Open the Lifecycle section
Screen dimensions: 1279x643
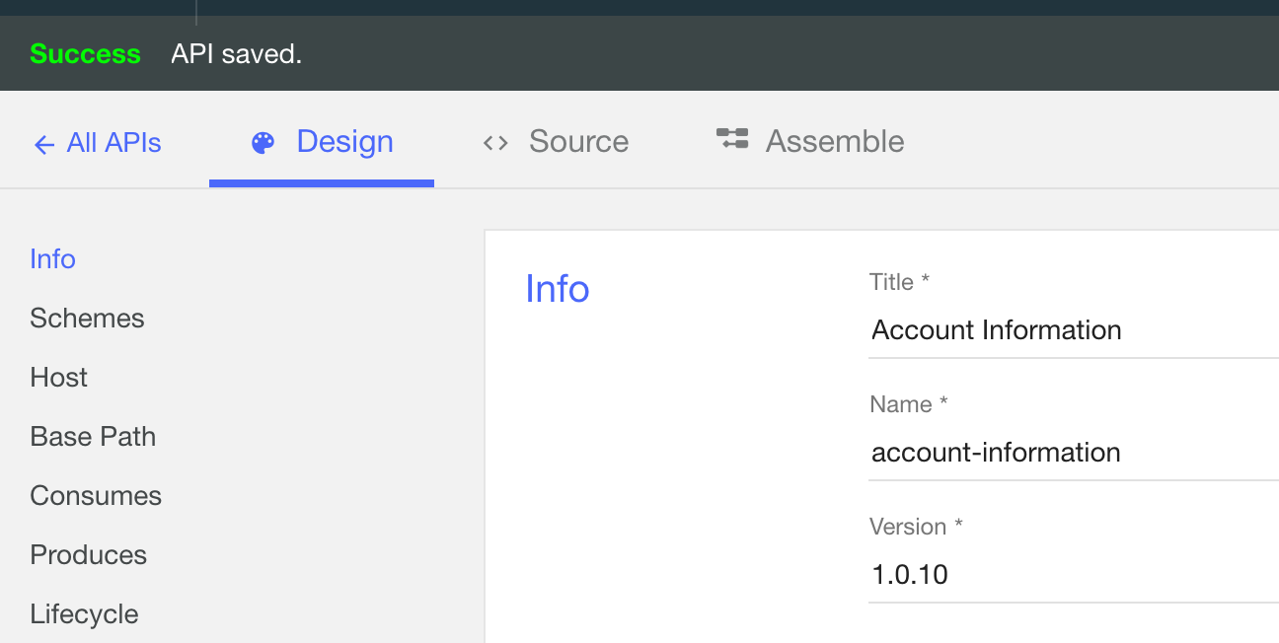[x=84, y=614]
